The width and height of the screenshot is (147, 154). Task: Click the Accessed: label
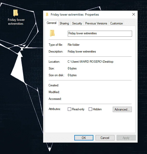(x=55, y=99)
